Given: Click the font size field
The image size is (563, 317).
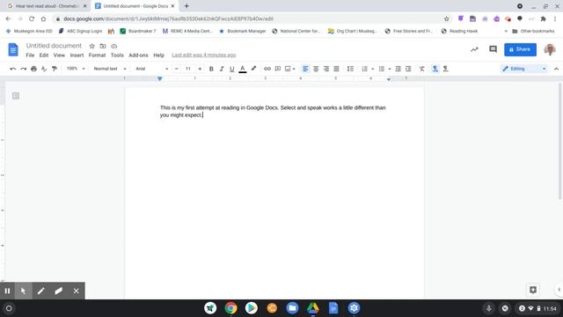Looking at the screenshot, I should point(188,69).
